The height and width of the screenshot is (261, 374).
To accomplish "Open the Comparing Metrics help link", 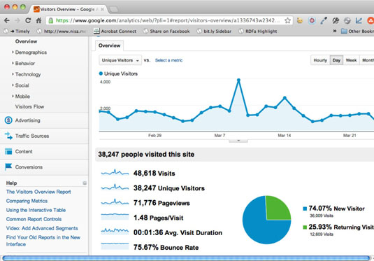I will (x=27, y=201).
